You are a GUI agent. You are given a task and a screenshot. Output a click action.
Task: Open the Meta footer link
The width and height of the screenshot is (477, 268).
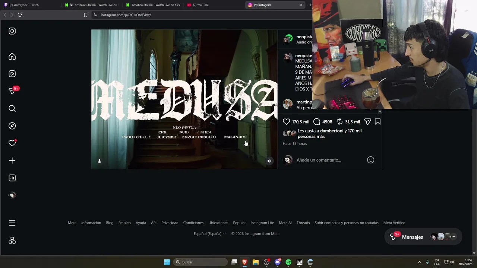(72, 223)
